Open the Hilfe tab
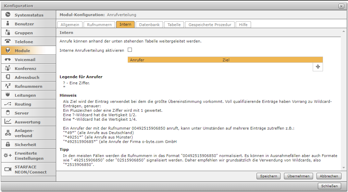 pyautogui.click(x=243, y=25)
